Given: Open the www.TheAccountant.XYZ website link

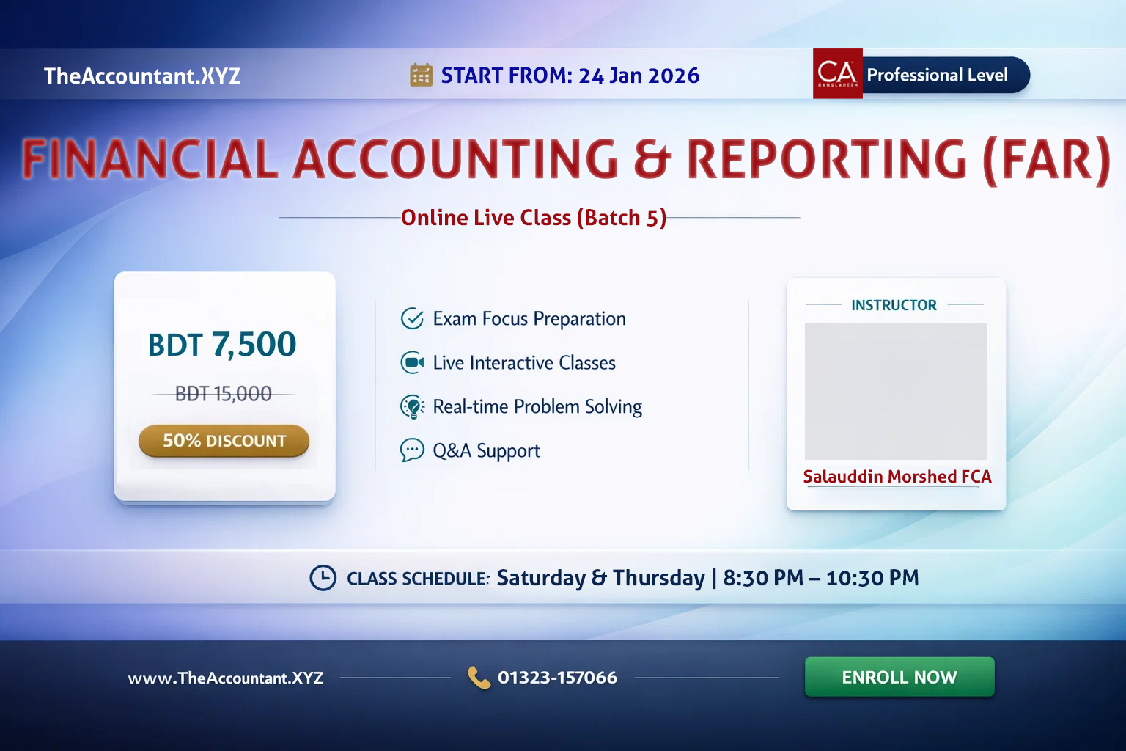Looking at the screenshot, I should coord(226,678).
